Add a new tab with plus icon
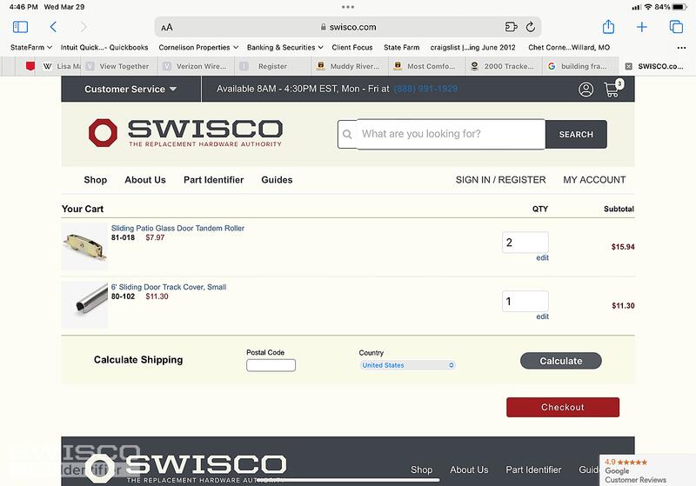The height and width of the screenshot is (486, 696). point(642,27)
